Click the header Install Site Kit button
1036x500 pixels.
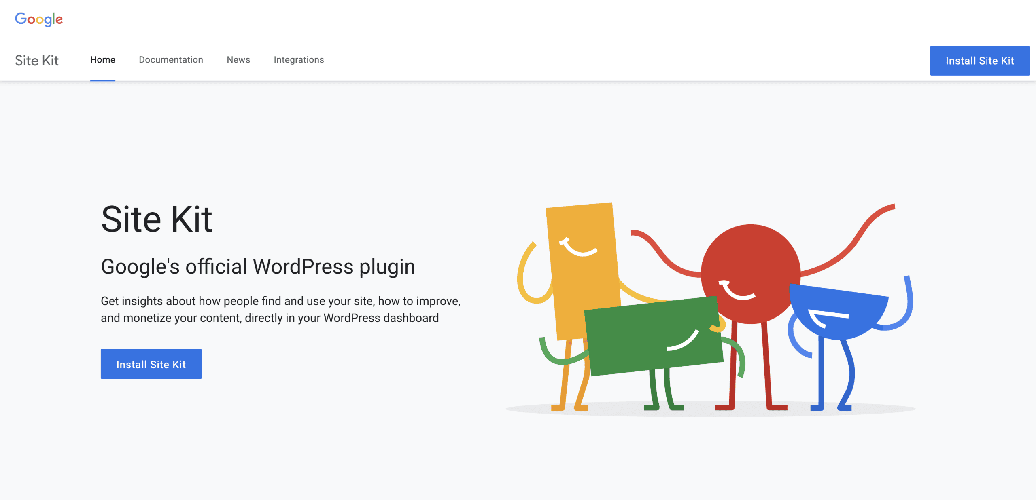[980, 61]
